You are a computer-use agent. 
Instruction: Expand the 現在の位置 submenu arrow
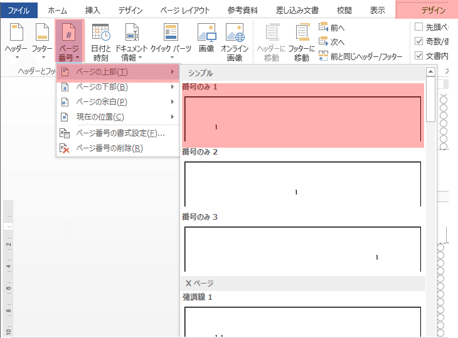(173, 116)
